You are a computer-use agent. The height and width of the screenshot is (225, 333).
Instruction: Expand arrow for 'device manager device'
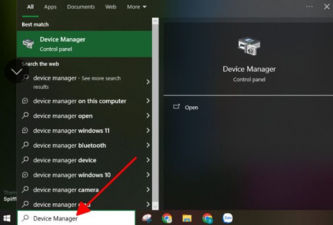(148, 160)
